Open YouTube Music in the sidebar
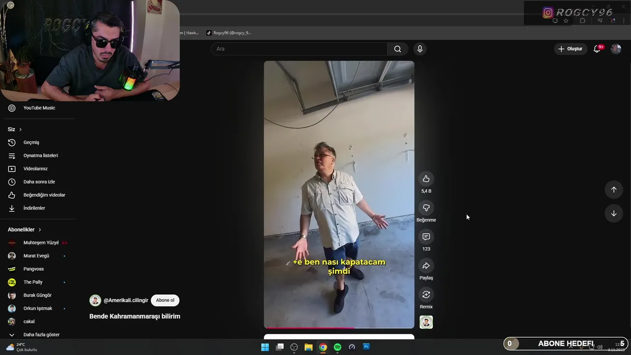The width and height of the screenshot is (631, 355). coord(38,108)
